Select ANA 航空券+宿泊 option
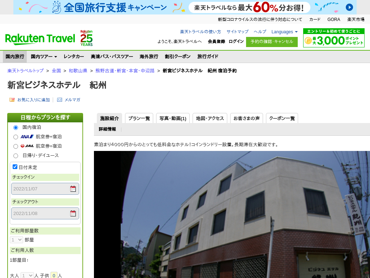This screenshot has width=370, height=278. [x=16, y=137]
